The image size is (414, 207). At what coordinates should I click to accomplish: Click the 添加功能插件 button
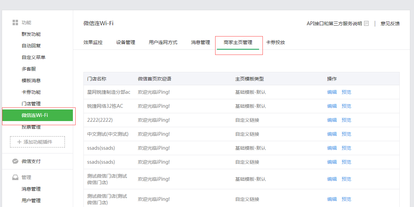coord(37,142)
